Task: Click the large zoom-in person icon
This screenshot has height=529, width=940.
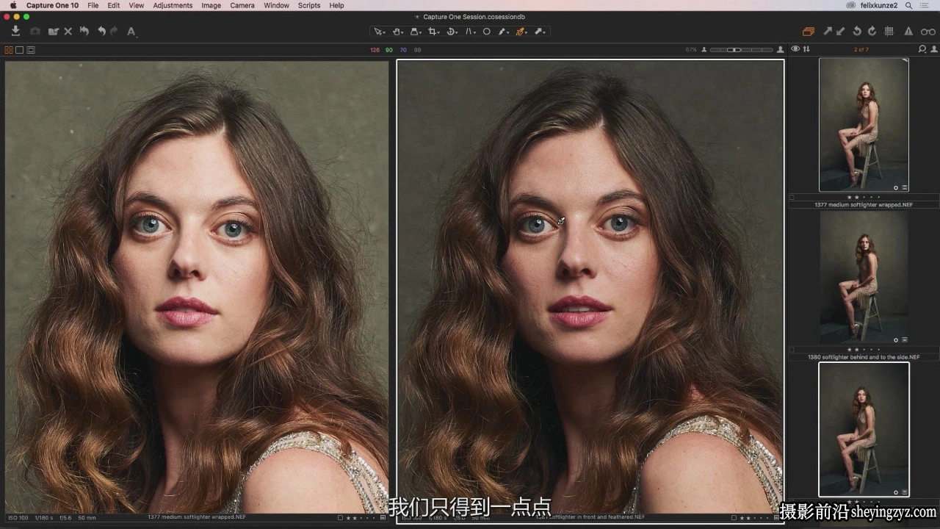Action: point(779,50)
